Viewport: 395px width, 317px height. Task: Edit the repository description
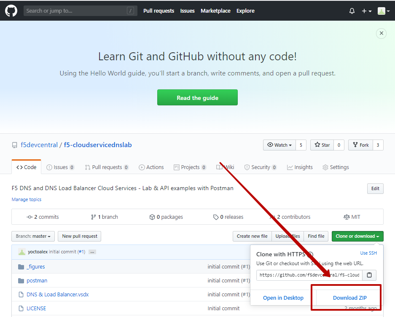click(x=375, y=188)
